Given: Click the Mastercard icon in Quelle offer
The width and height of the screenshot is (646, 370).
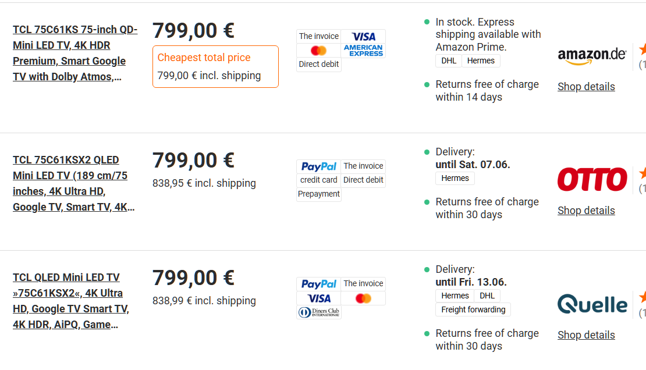Looking at the screenshot, I should click(x=363, y=298).
